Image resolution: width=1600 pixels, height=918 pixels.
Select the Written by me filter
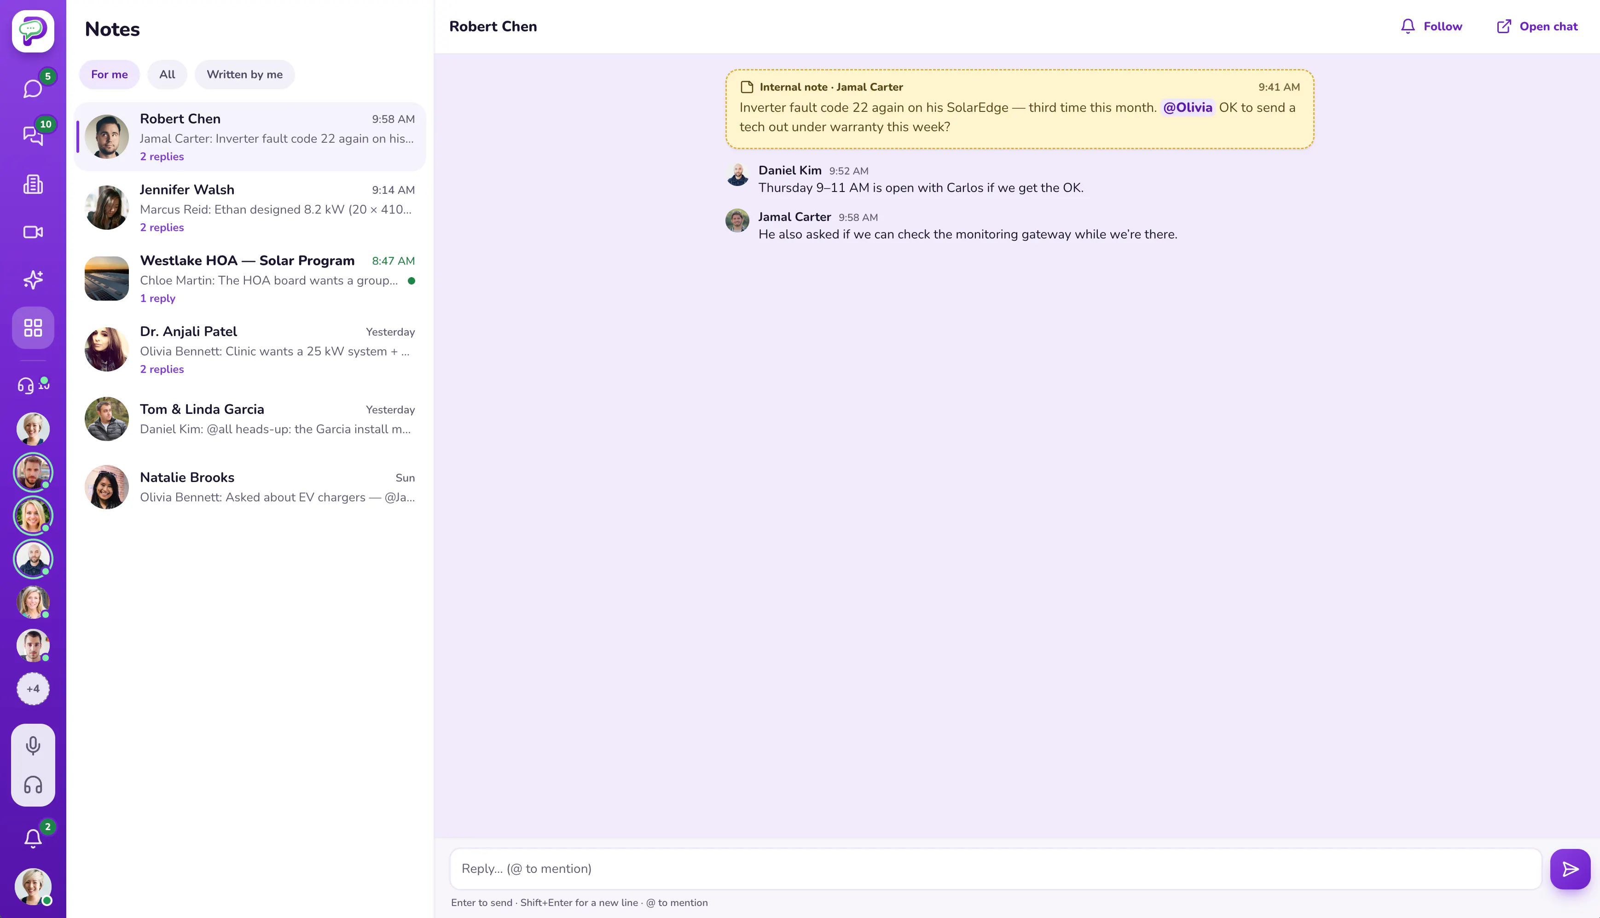coord(244,75)
